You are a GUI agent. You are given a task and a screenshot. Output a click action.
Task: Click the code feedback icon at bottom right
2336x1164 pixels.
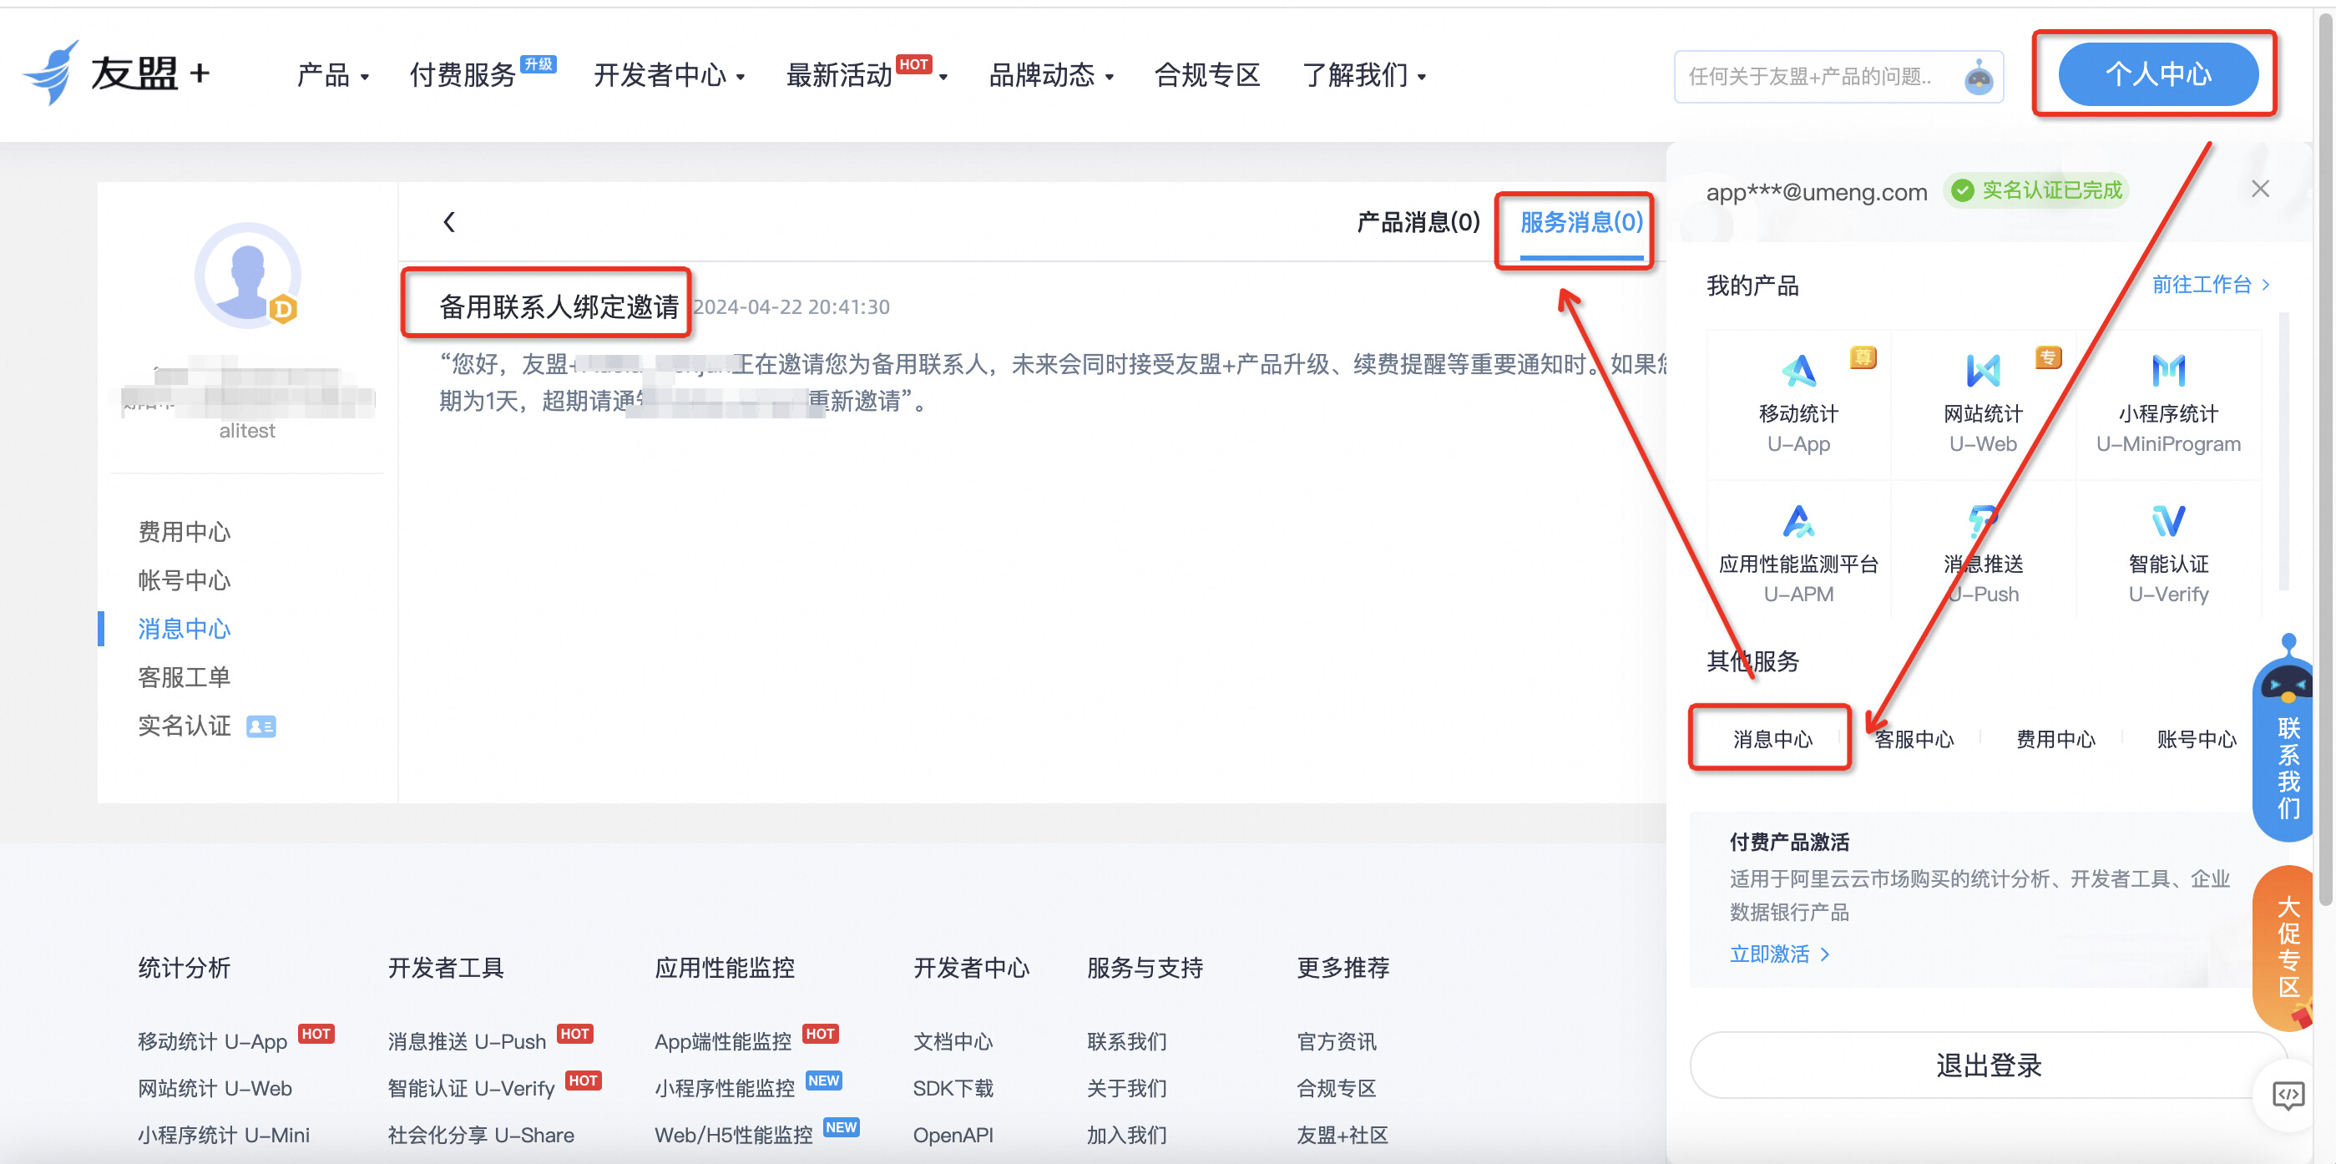[2287, 1095]
